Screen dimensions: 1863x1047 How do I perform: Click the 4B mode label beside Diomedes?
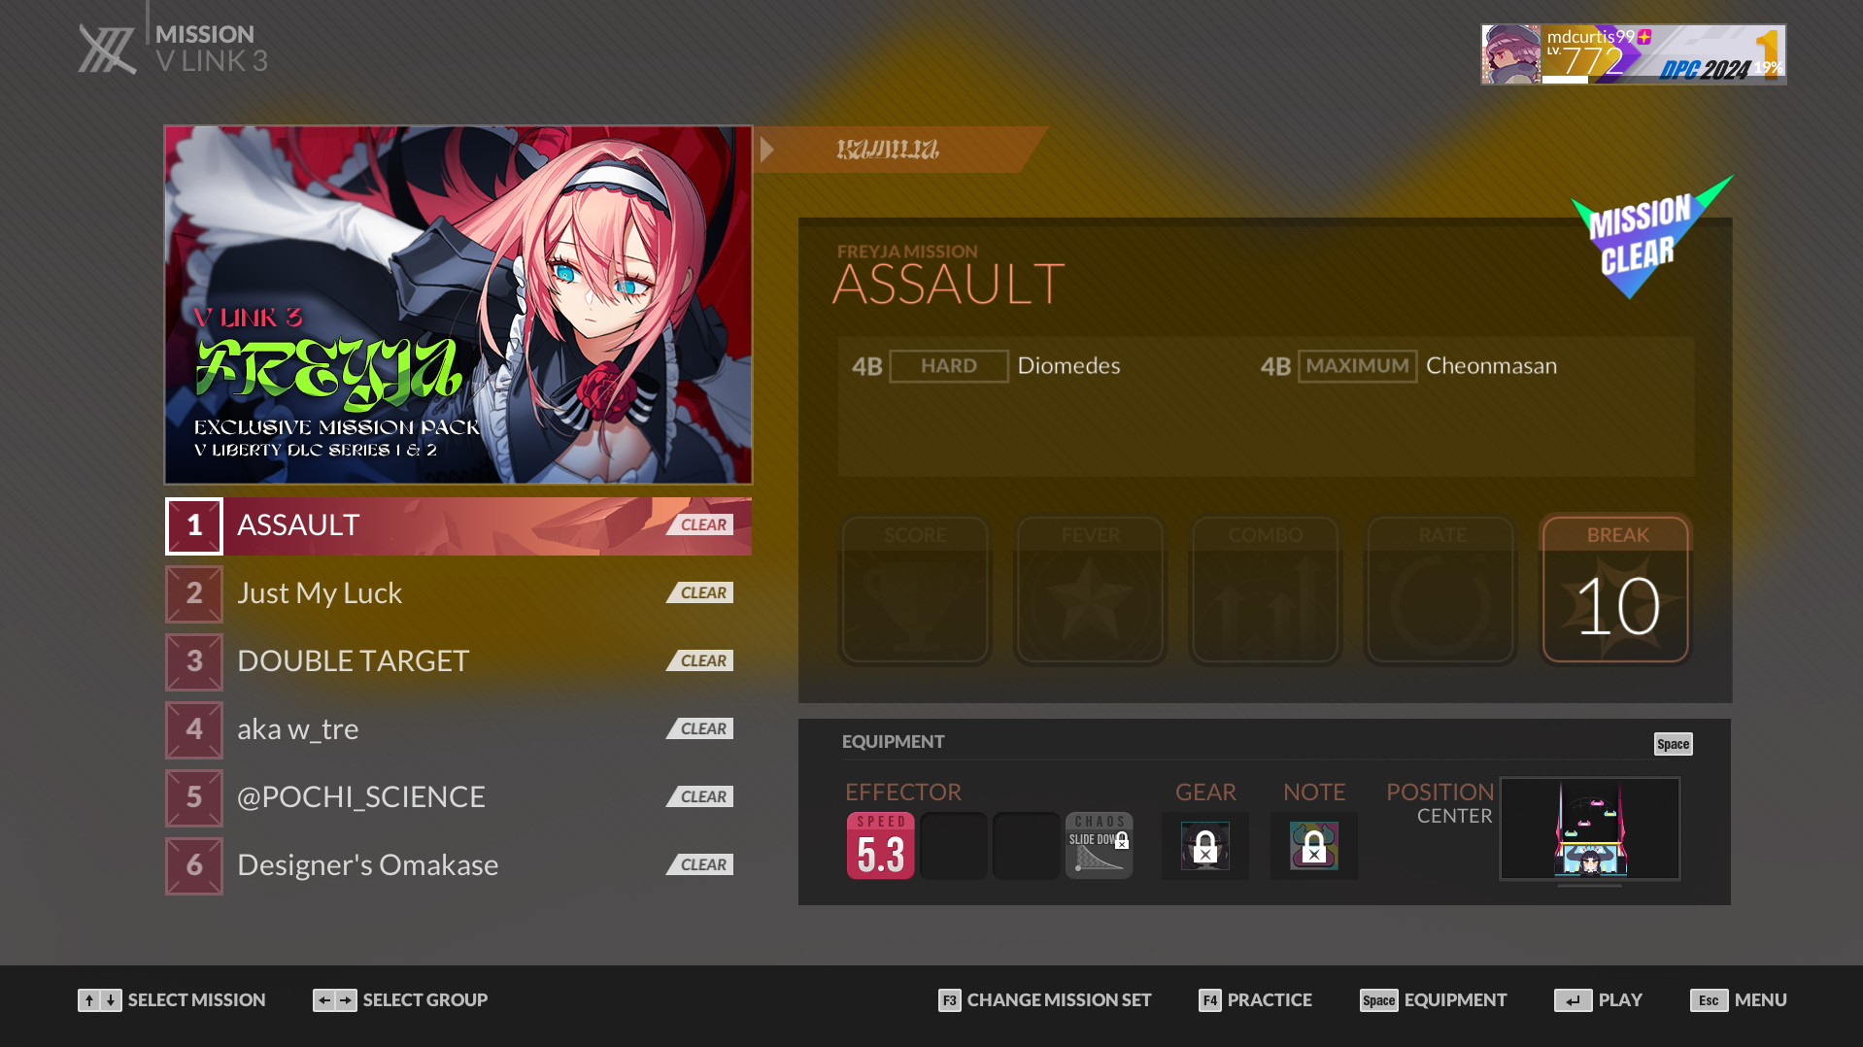coord(867,367)
